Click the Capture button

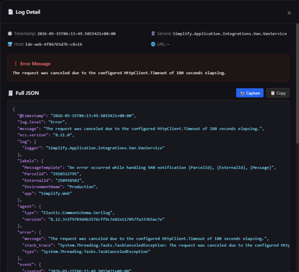pos(250,93)
